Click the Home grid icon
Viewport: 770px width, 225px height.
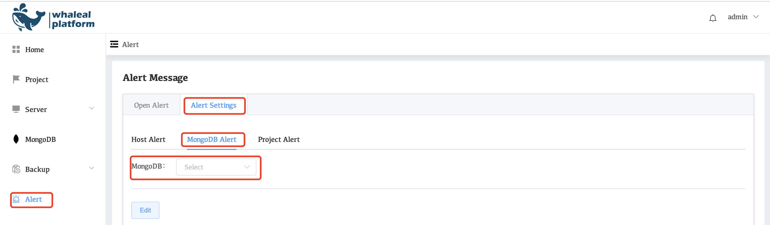(x=16, y=49)
